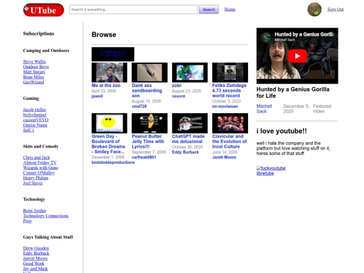Open ChatGPT made me delusional thumbnail
Image resolution: width=364 pixels, height=273 pixels.
click(189, 123)
